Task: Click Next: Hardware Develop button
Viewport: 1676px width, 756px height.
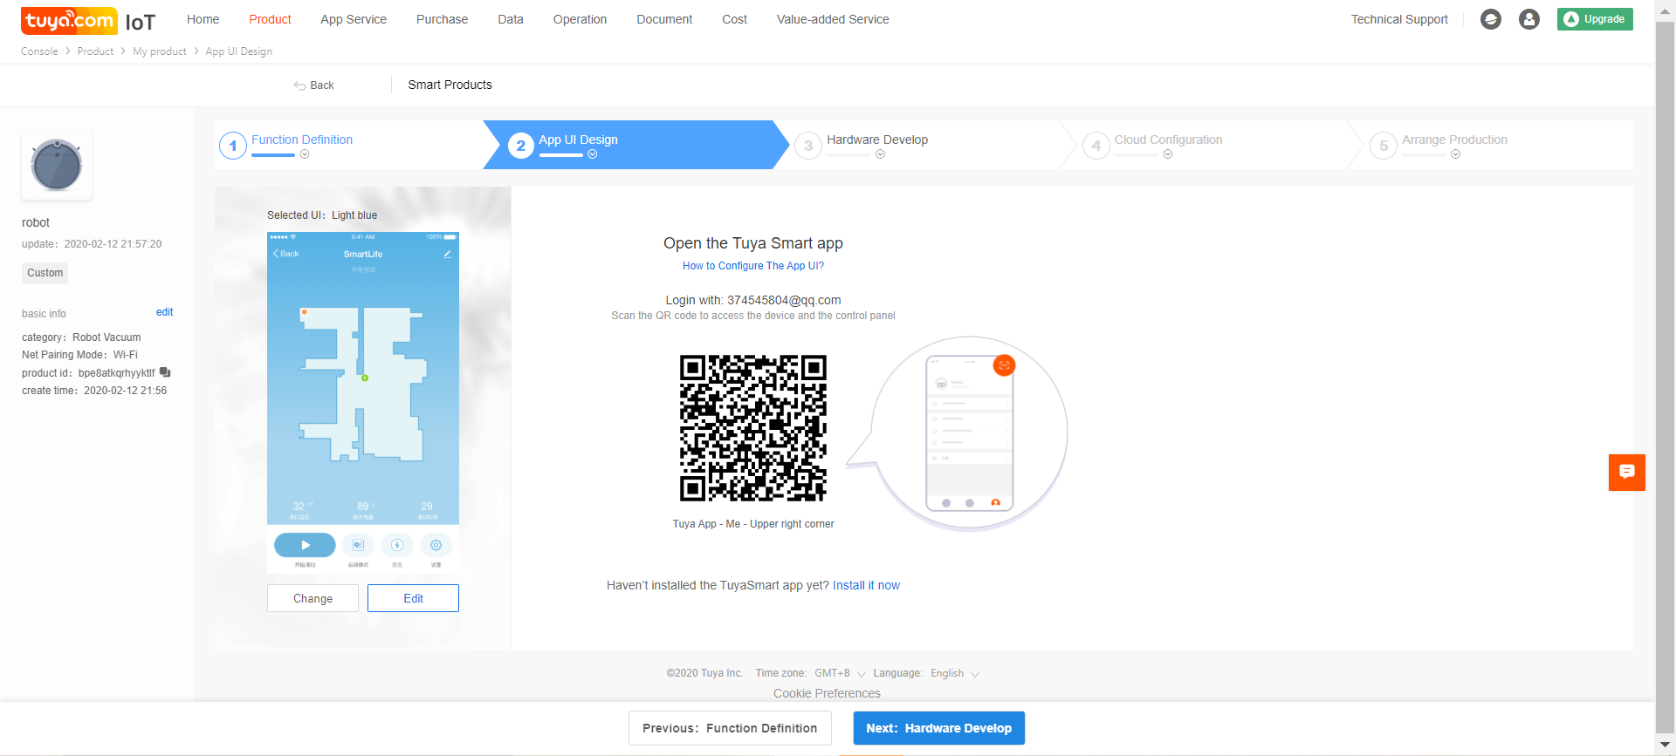Action: 939,728
